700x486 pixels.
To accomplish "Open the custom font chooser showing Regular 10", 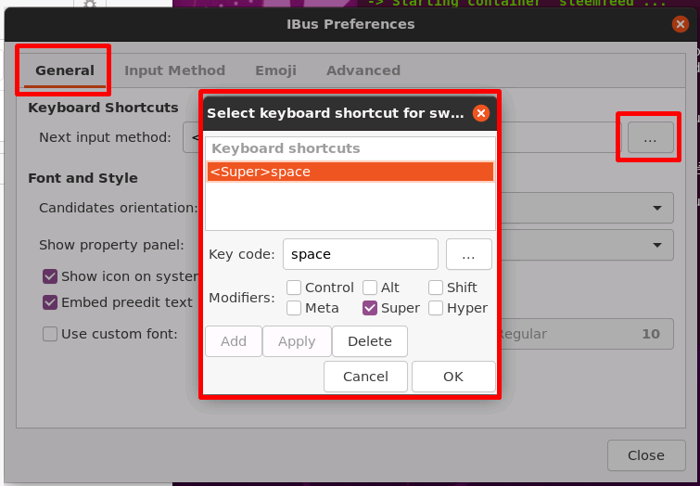I will coord(587,334).
